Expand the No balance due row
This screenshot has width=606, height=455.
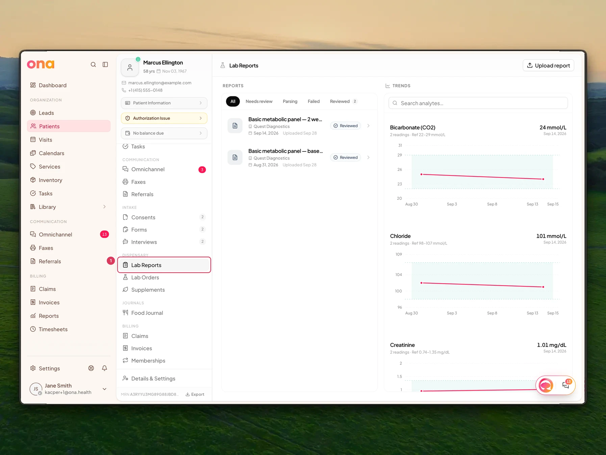pyautogui.click(x=164, y=133)
